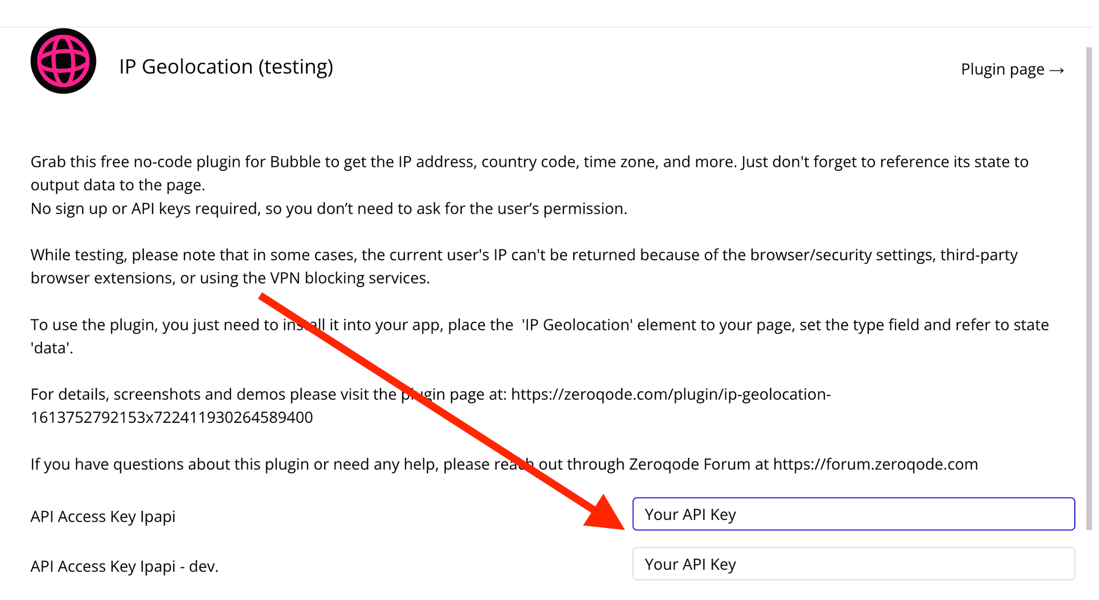Click the plugin ID number 1613752792153x line

(172, 418)
